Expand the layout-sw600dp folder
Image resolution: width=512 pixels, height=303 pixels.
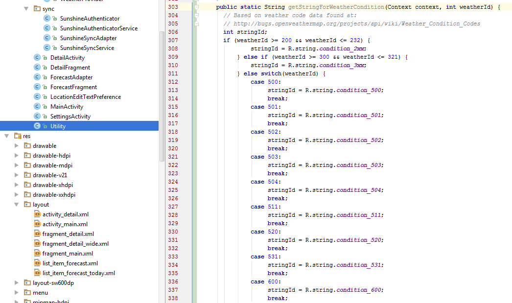tap(16, 282)
